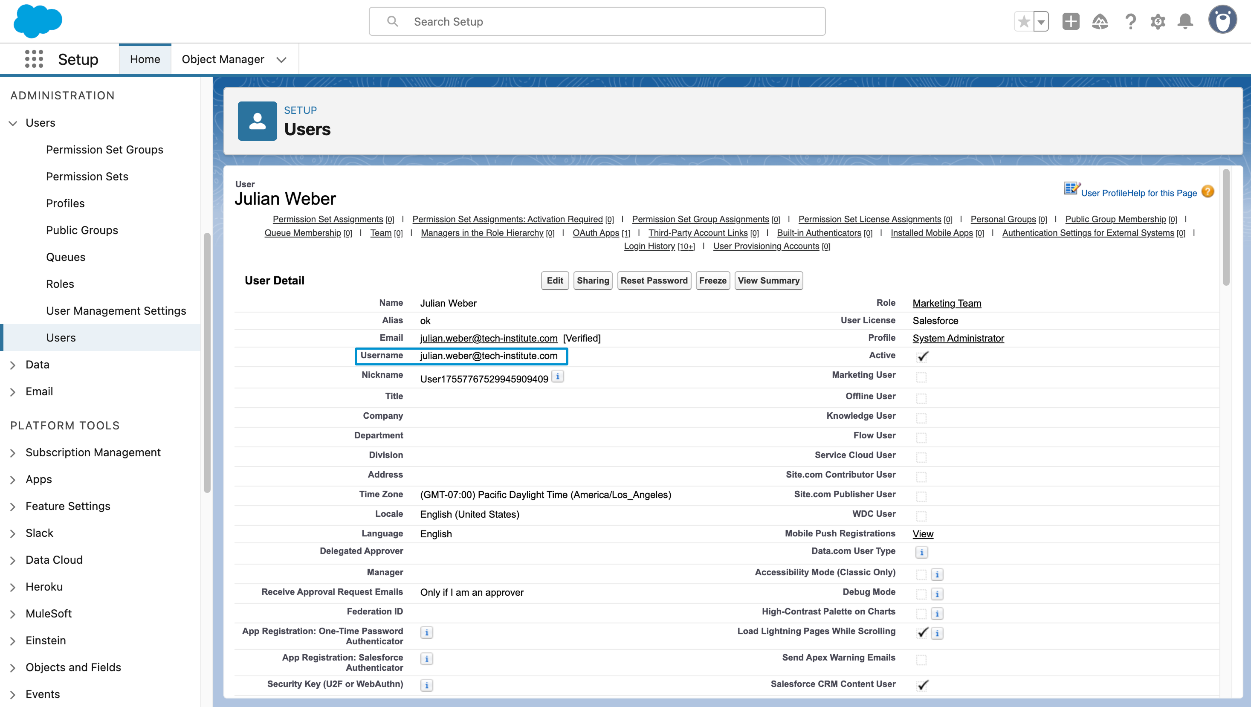Toggle the Knowledge User checkbox
Image resolution: width=1251 pixels, height=707 pixels.
coord(921,418)
